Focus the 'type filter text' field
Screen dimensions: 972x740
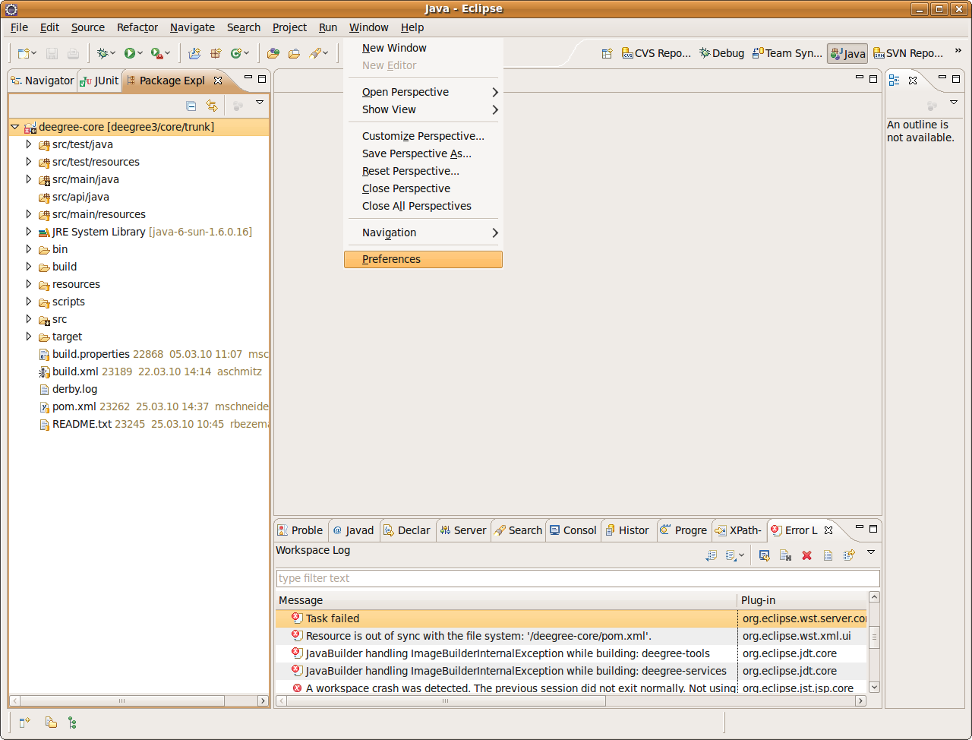click(578, 578)
